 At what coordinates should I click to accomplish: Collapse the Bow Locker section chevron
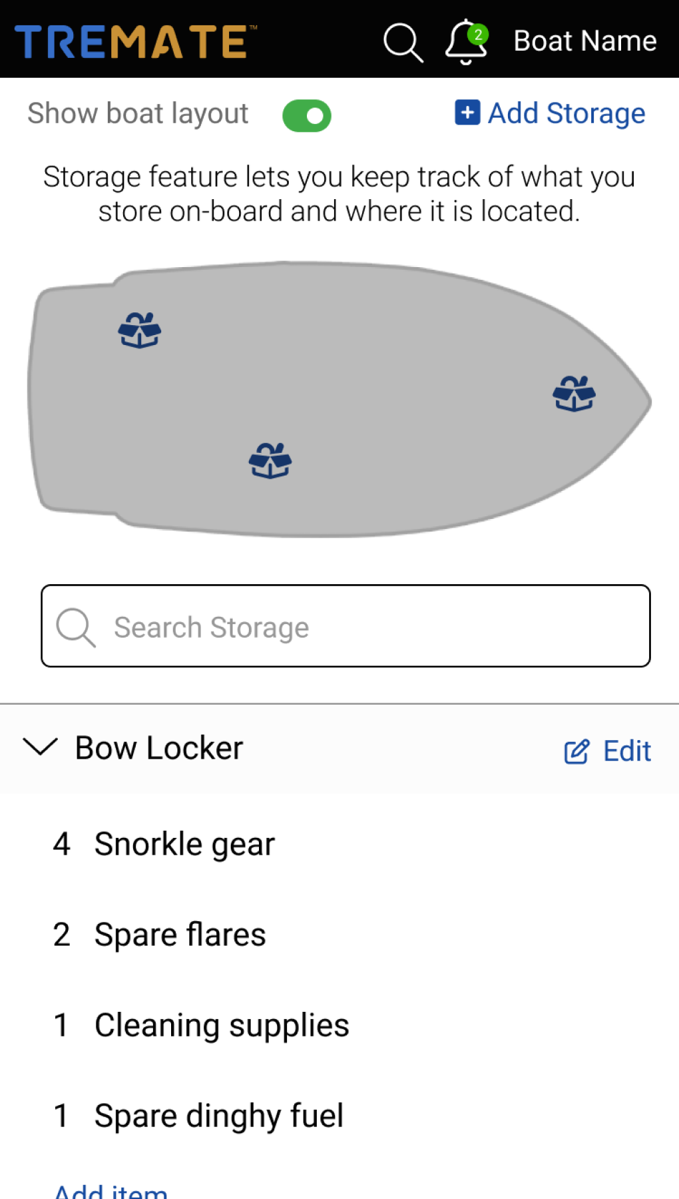(40, 747)
